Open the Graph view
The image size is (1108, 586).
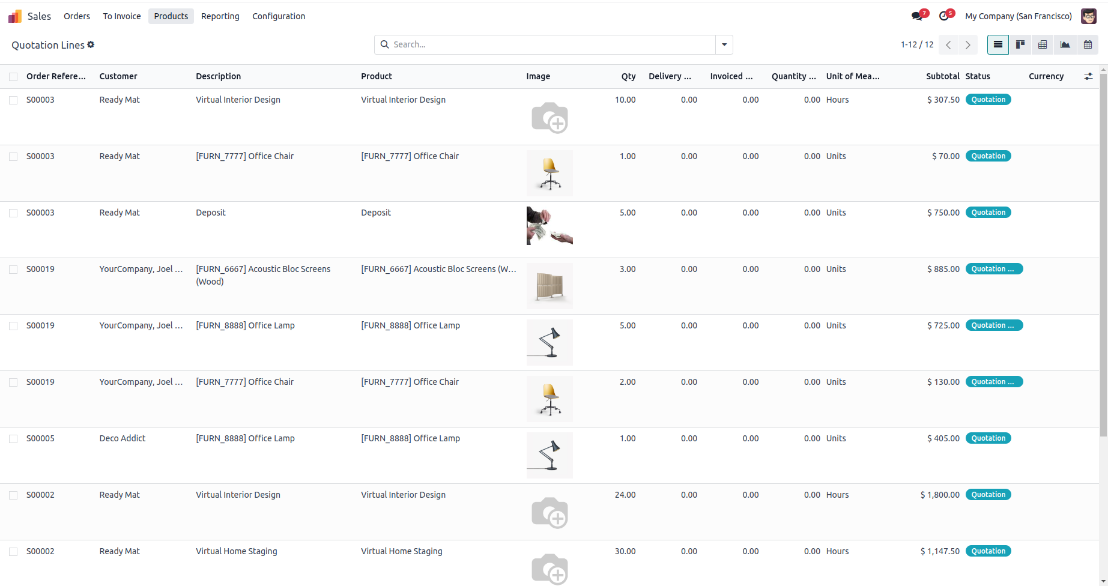(x=1065, y=44)
